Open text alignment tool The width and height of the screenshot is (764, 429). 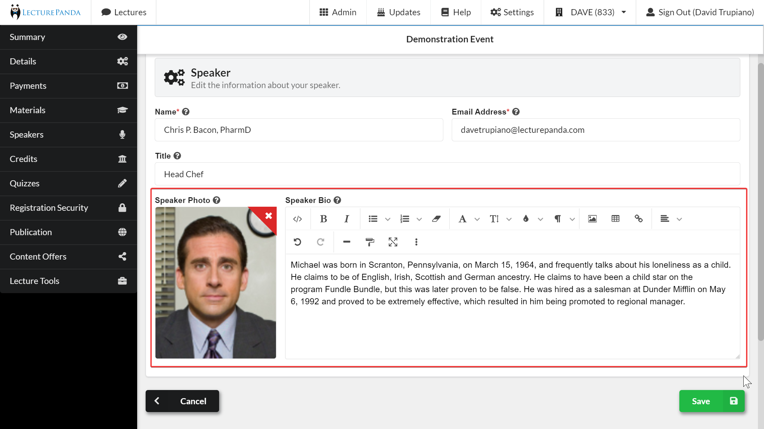click(x=665, y=219)
